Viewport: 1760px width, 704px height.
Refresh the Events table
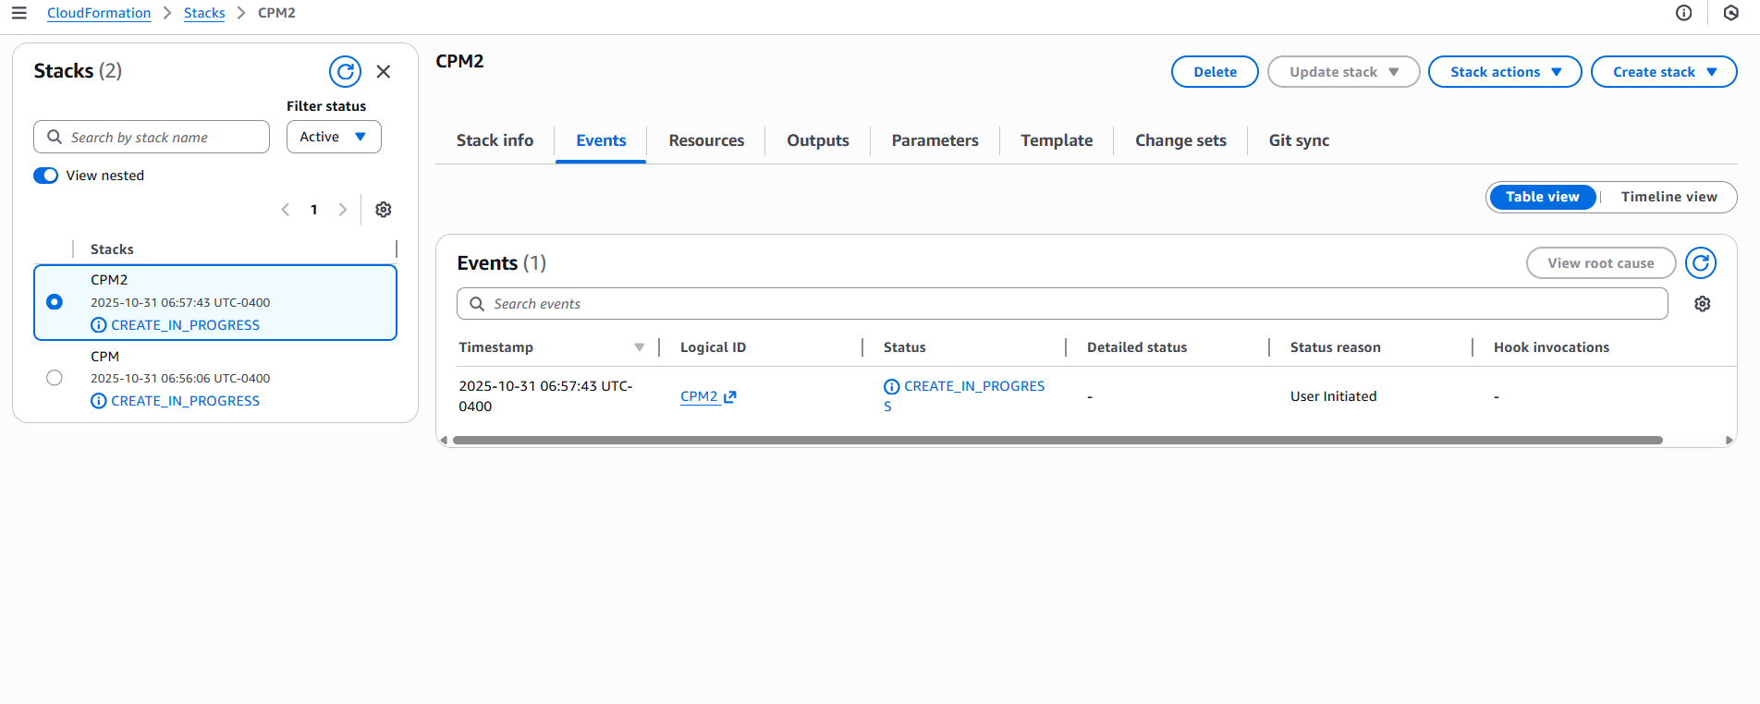pyautogui.click(x=1700, y=263)
